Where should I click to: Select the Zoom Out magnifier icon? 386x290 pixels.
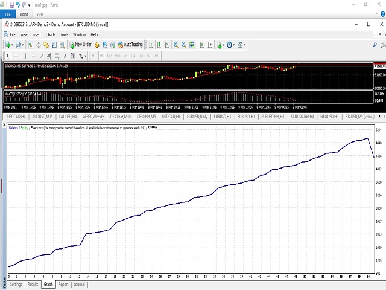click(x=183, y=45)
